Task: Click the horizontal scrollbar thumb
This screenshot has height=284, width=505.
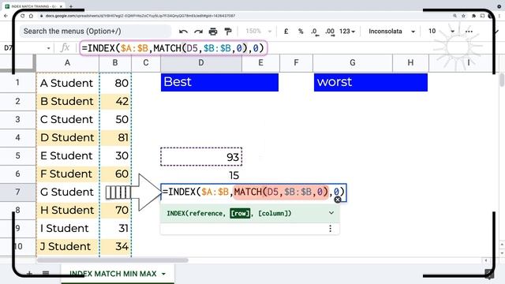Action: click(112, 260)
